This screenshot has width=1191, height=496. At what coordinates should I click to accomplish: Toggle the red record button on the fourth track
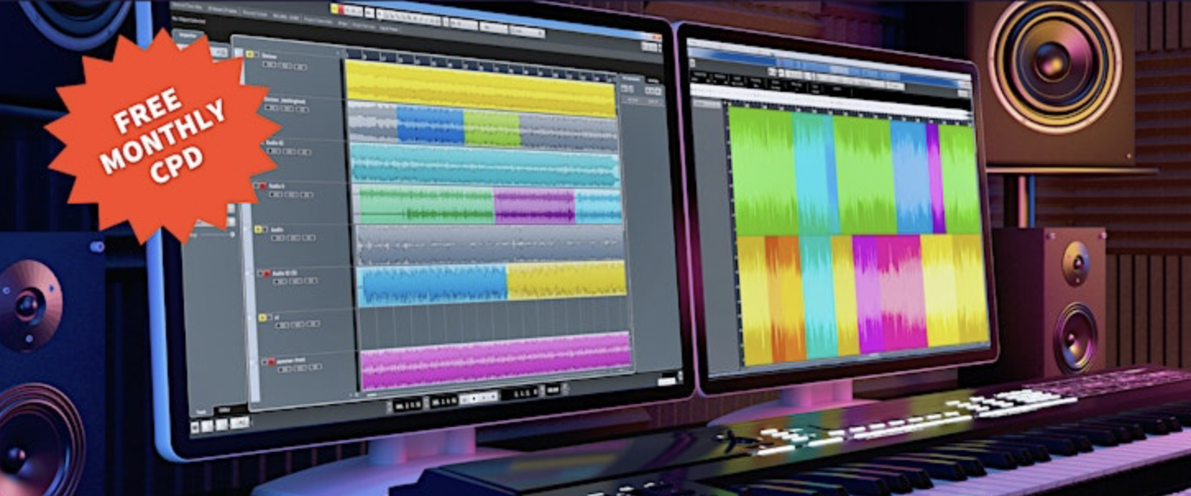[x=264, y=186]
